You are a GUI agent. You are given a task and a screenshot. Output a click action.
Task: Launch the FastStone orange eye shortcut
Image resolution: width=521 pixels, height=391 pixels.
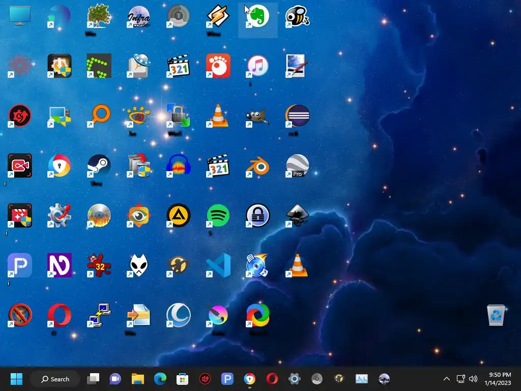point(138,215)
